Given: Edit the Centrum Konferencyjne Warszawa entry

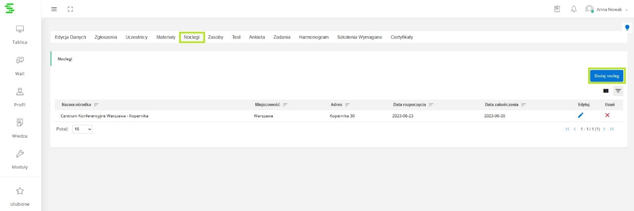Looking at the screenshot, I should pyautogui.click(x=580, y=115).
